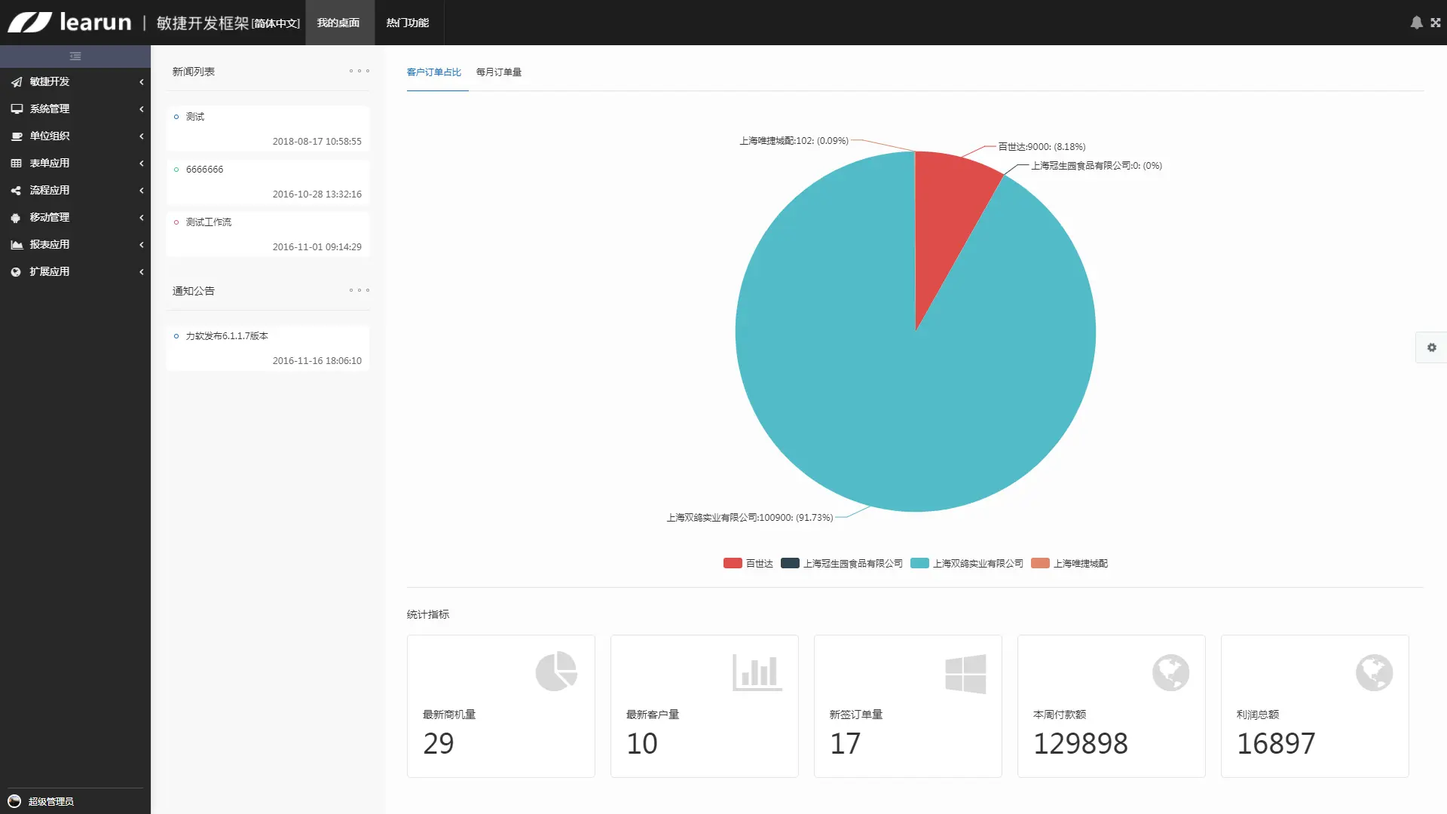Open the 测试工作流 news item
Screen dimensions: 1447x814
point(209,222)
